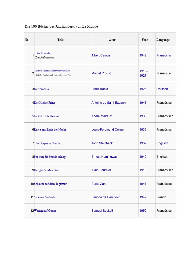Viewport: 194px width, 259px height.
Task: Open the Franz Kafka author link
Action: pyautogui.click(x=100, y=89)
